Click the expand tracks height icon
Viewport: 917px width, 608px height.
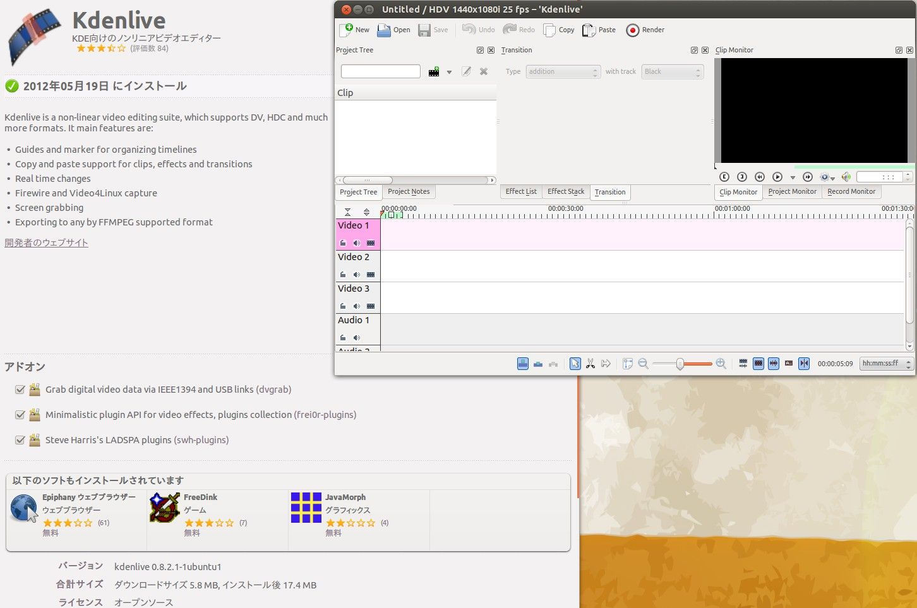coord(366,212)
